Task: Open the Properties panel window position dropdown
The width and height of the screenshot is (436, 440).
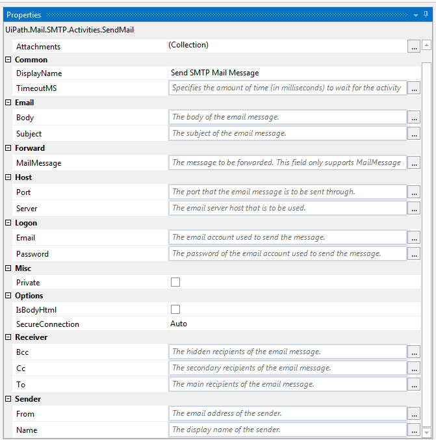Action: pyautogui.click(x=416, y=15)
